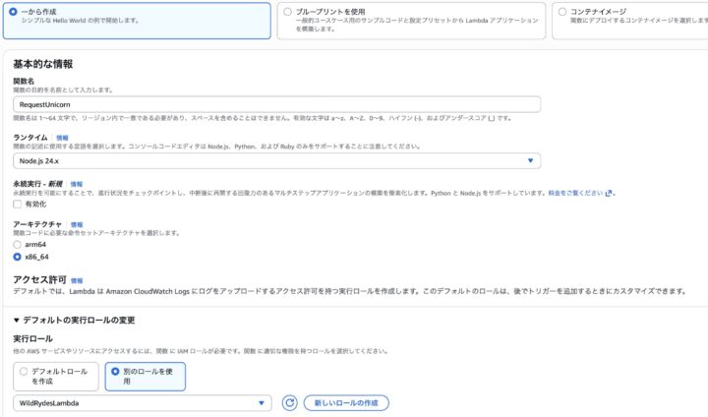Select arm64 architecture
The height and width of the screenshot is (417, 708).
pyautogui.click(x=18, y=244)
